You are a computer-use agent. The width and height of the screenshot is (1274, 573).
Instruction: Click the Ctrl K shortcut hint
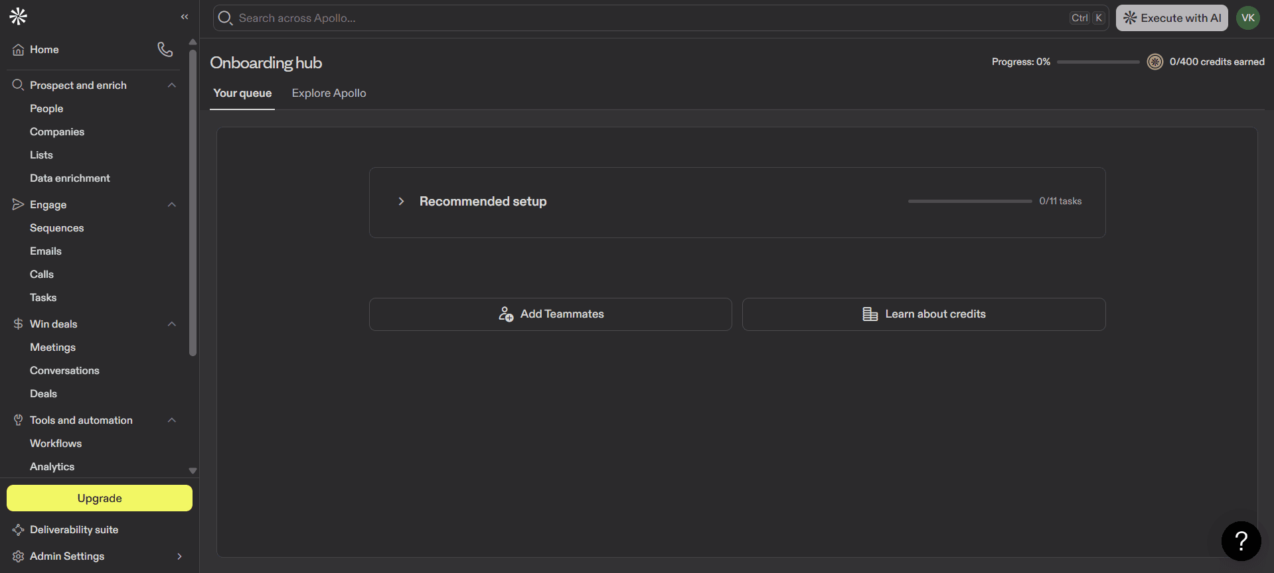point(1087,18)
